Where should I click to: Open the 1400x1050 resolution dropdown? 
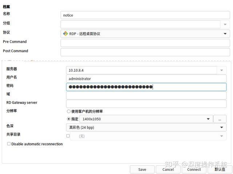146,119
